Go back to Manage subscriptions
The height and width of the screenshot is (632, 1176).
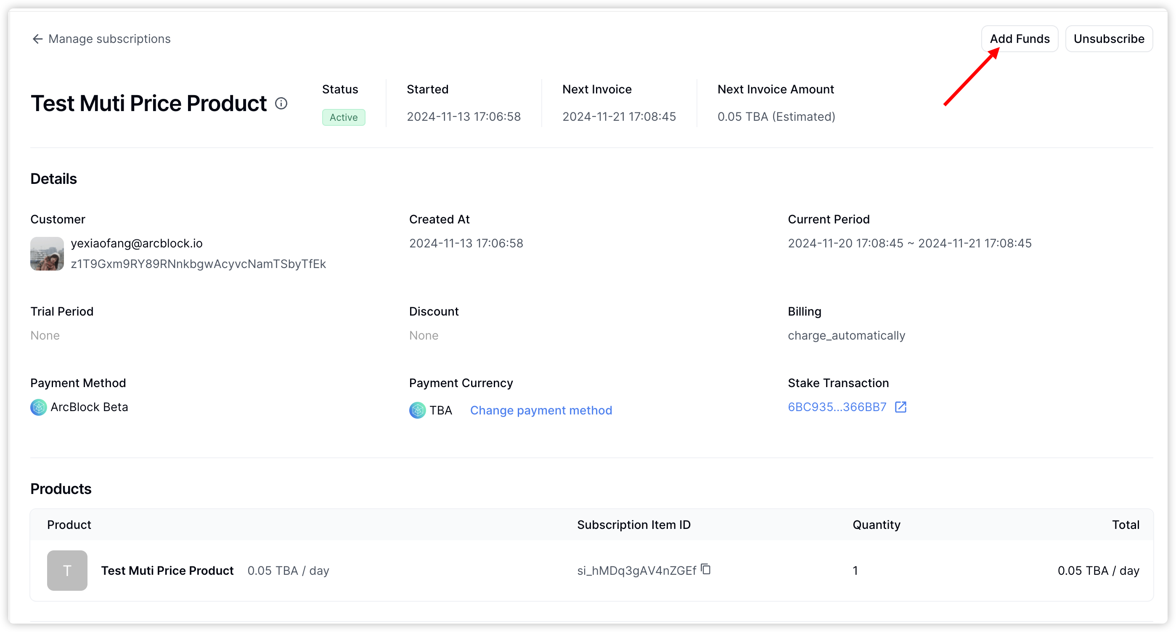click(x=109, y=39)
